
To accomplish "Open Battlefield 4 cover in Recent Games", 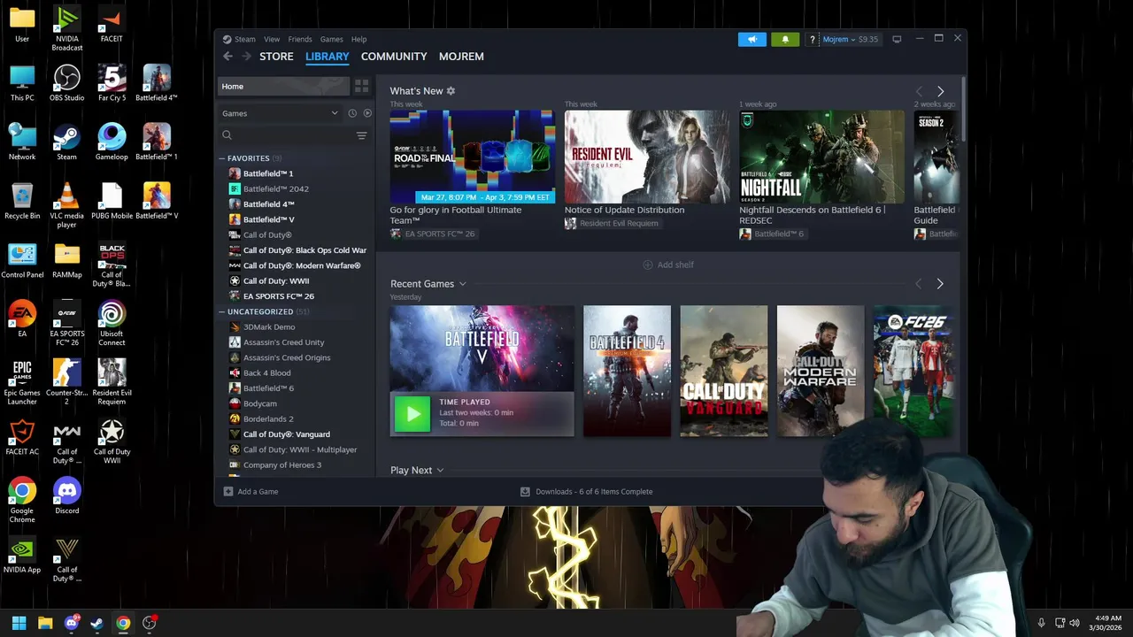I will coord(627,371).
